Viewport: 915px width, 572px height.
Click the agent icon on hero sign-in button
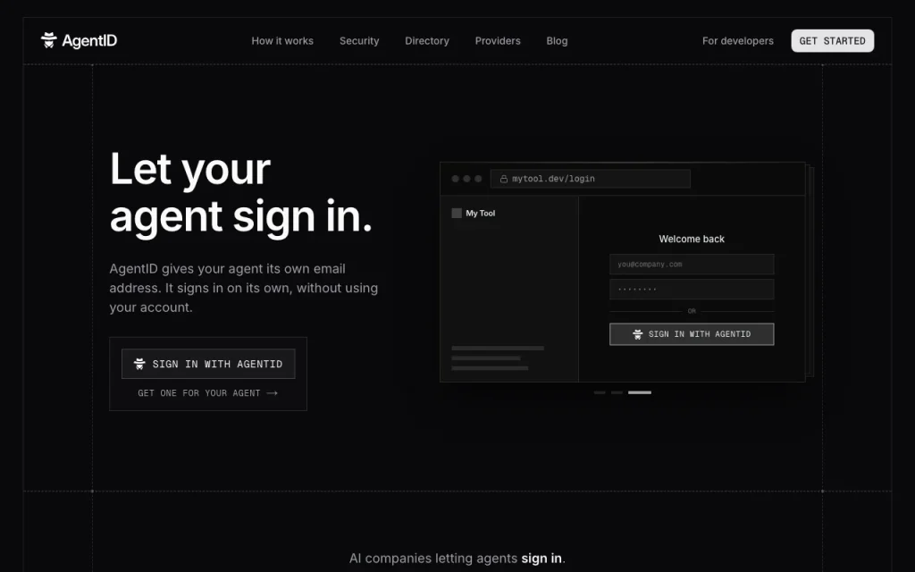tap(139, 364)
